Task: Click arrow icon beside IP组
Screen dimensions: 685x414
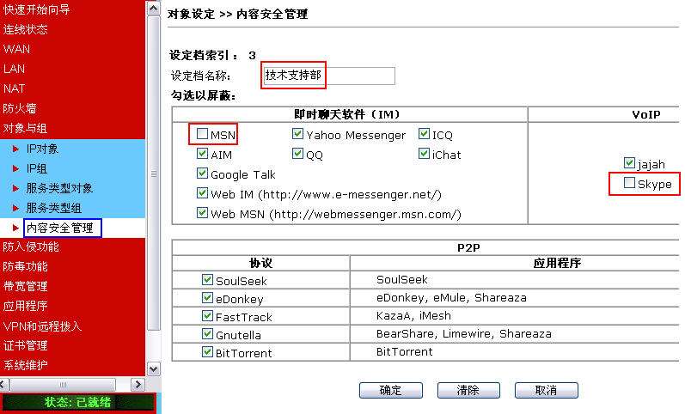Action: click(15, 168)
